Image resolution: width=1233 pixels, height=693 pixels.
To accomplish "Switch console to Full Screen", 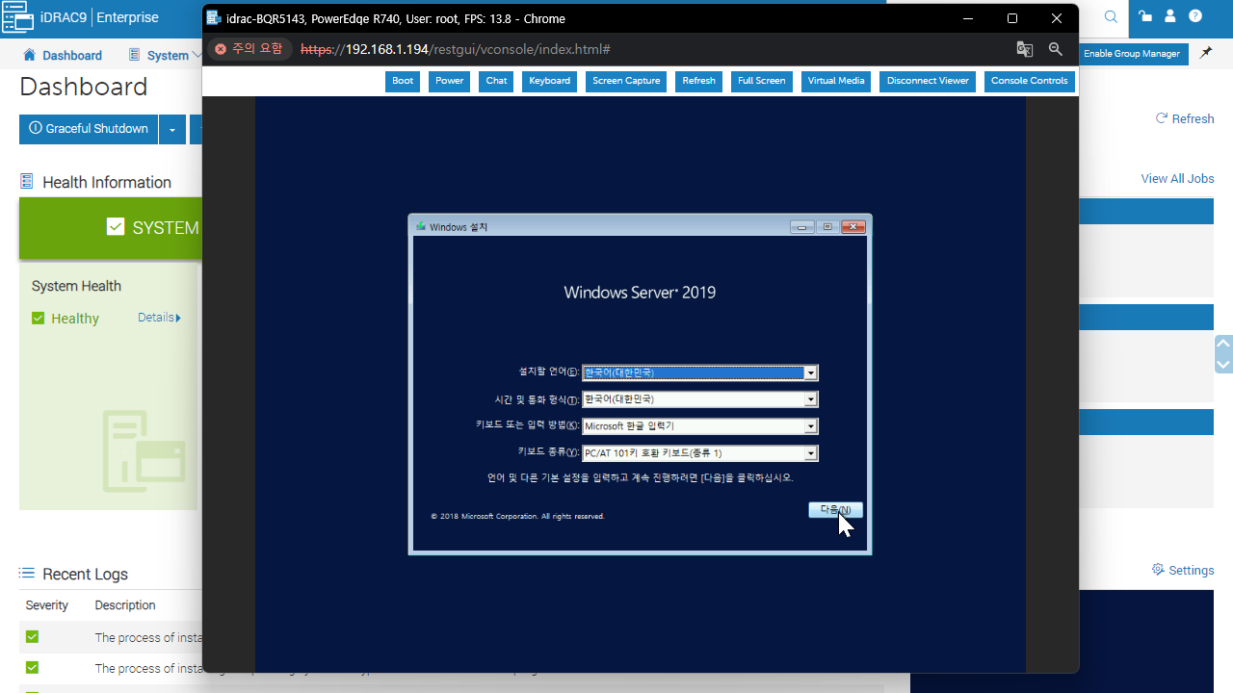I will coord(761,81).
